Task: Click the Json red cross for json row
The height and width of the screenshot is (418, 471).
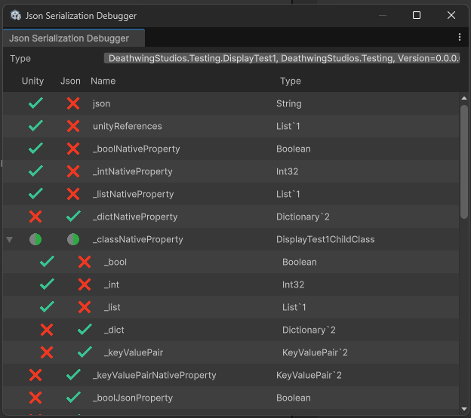Action: (73, 103)
